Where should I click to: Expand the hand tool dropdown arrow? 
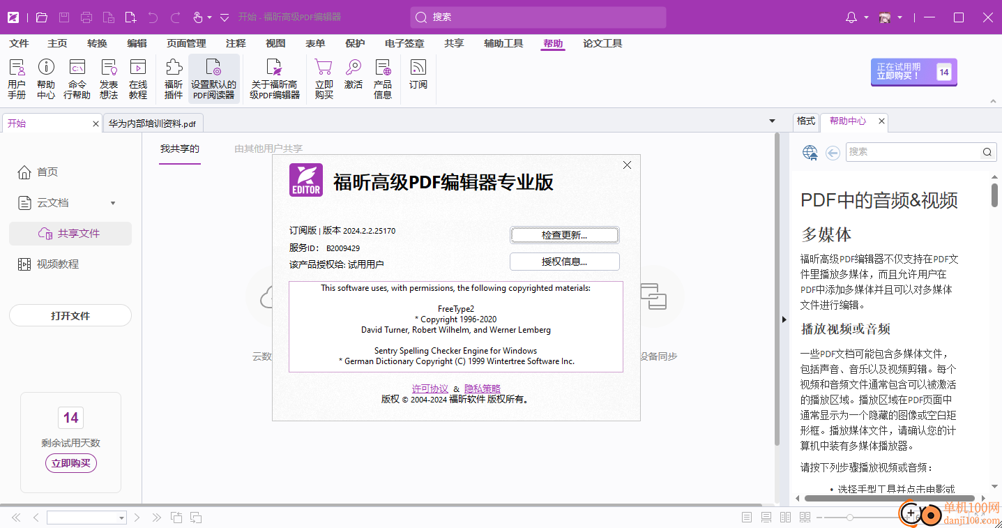[x=209, y=17]
